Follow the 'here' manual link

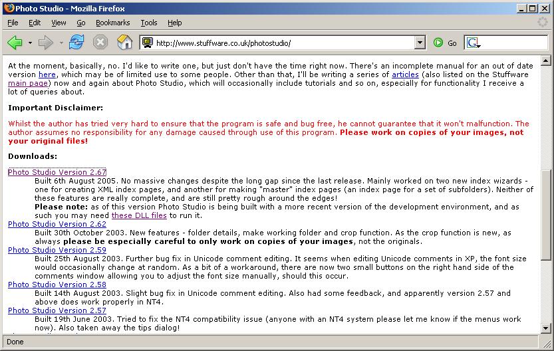[47, 74]
